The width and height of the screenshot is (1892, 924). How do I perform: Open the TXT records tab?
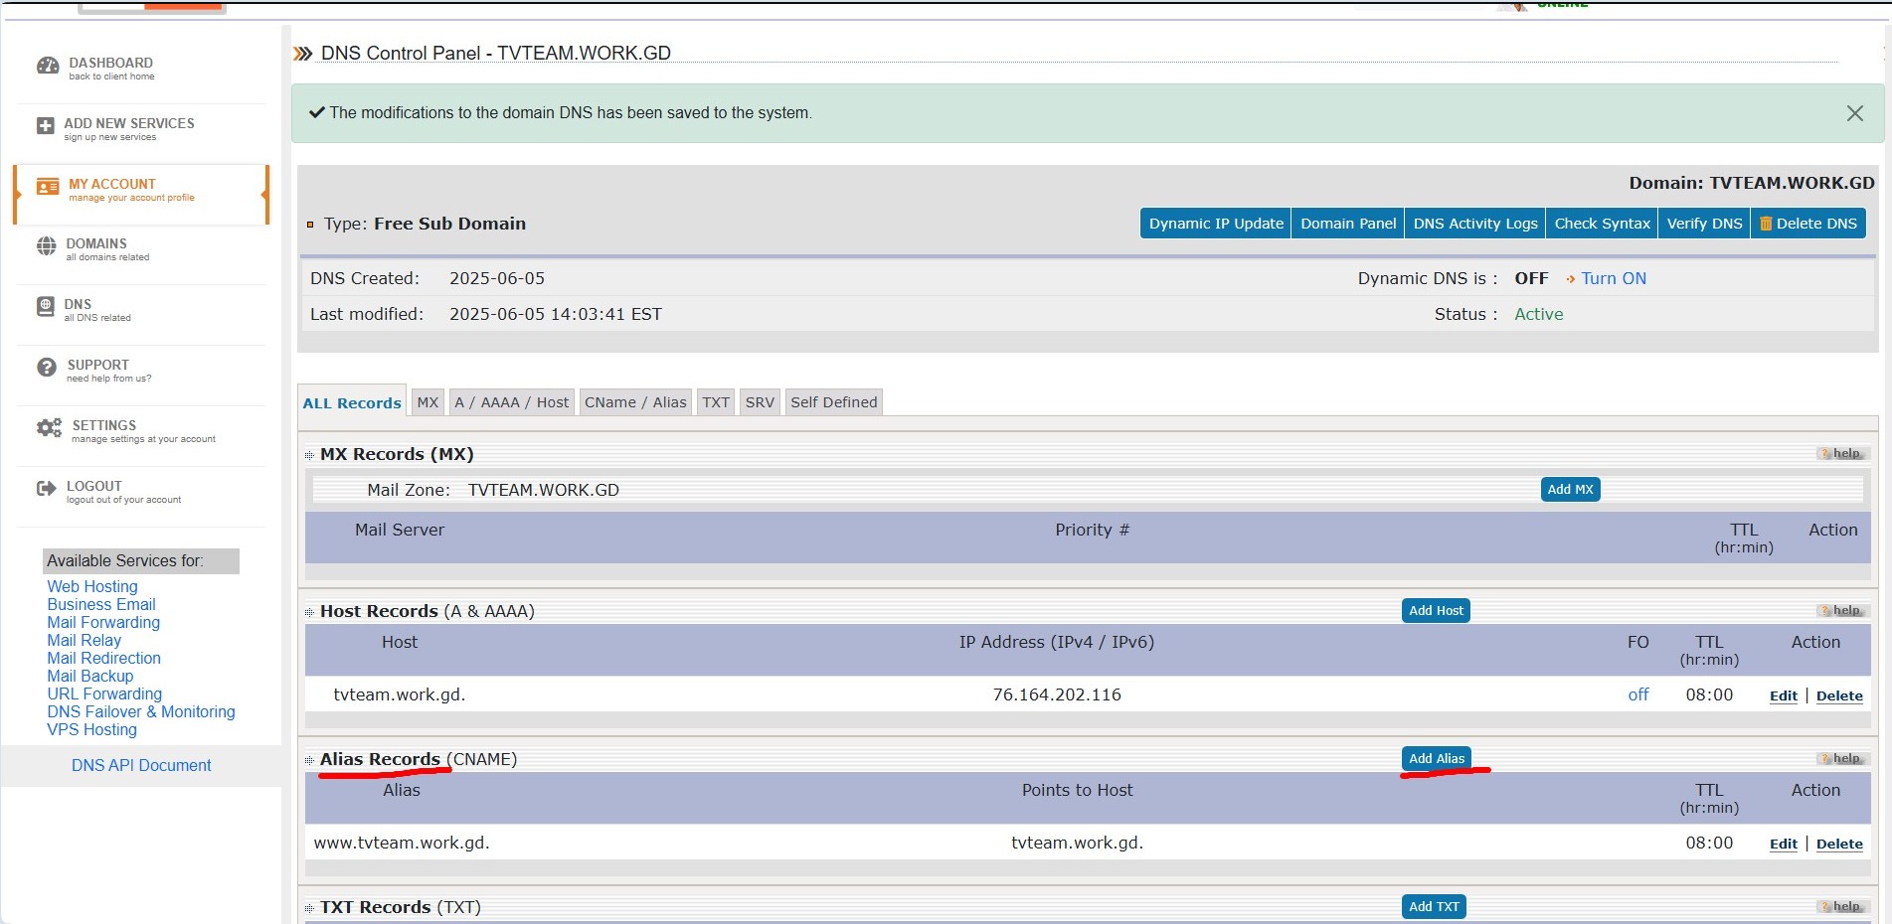click(715, 402)
